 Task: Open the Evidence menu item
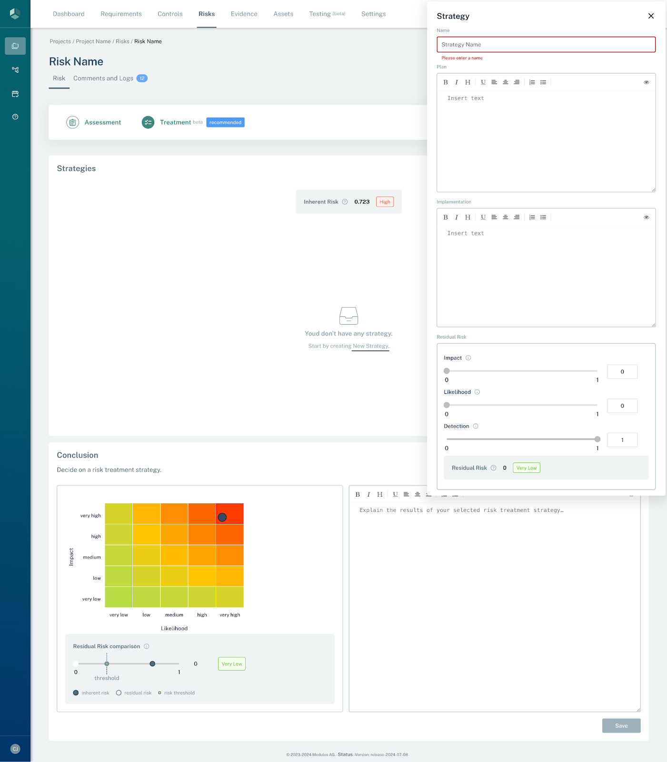point(244,14)
